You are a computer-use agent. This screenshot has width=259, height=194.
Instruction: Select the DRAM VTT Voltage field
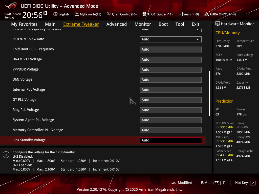point(171,59)
